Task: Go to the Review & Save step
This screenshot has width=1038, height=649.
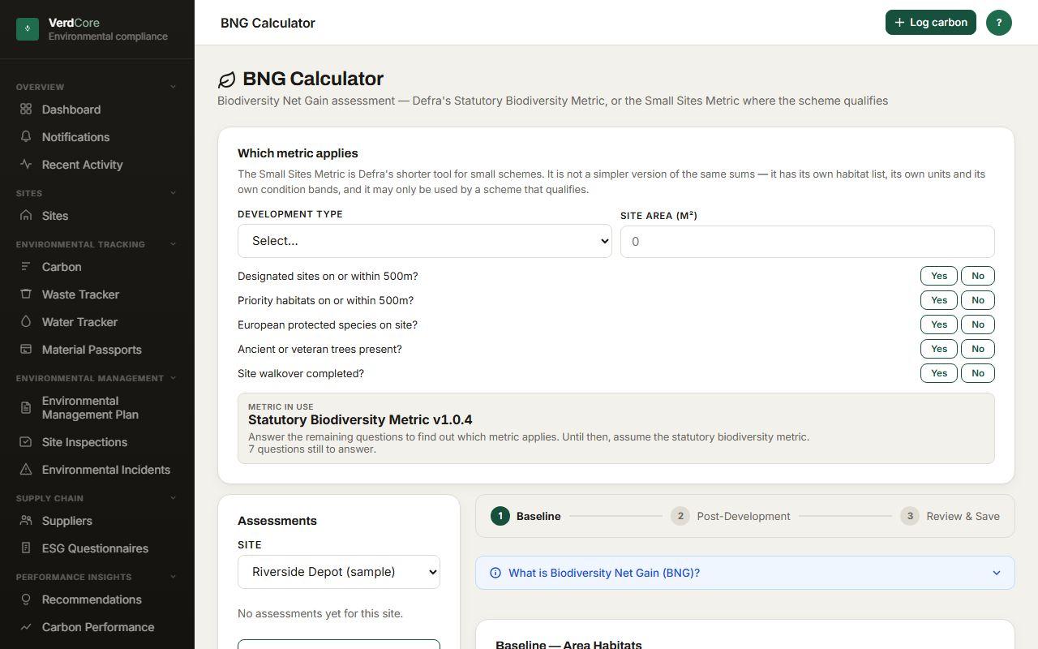Action: point(950,516)
